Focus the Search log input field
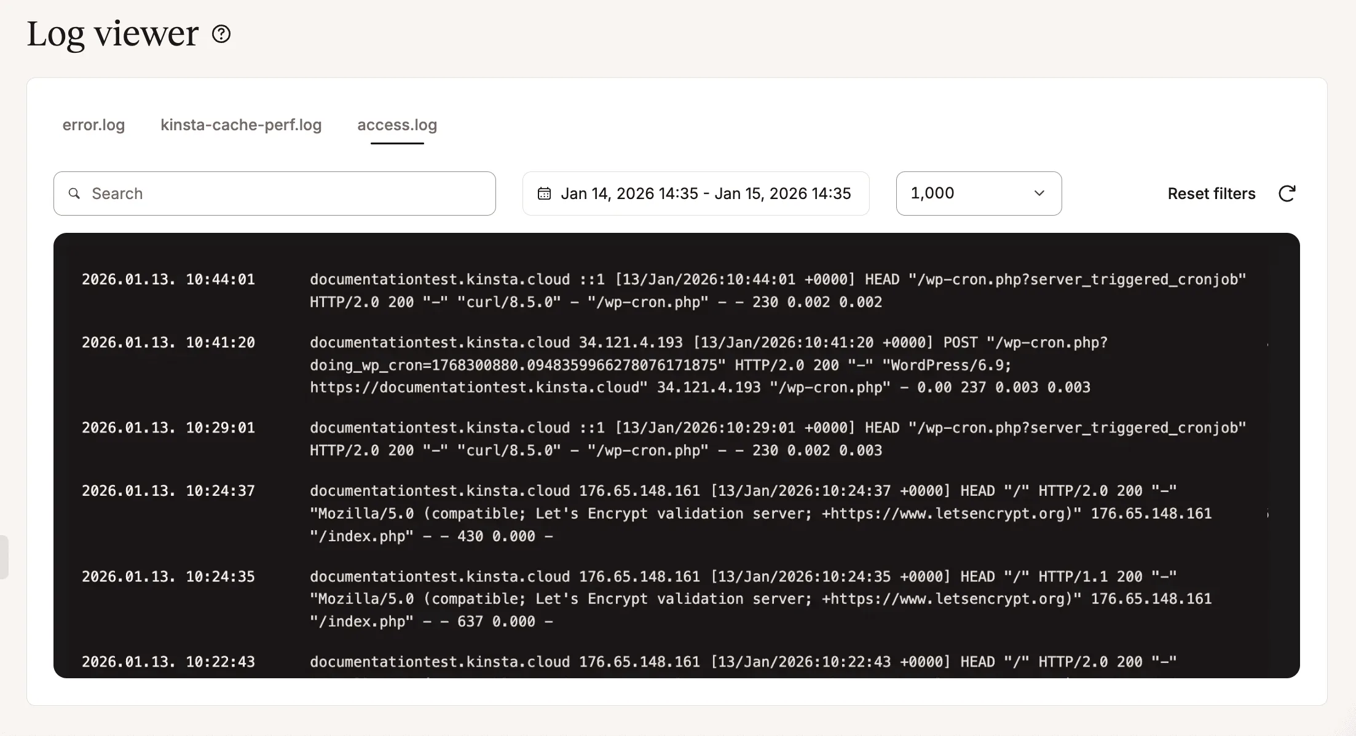This screenshot has height=736, width=1356. tap(289, 194)
